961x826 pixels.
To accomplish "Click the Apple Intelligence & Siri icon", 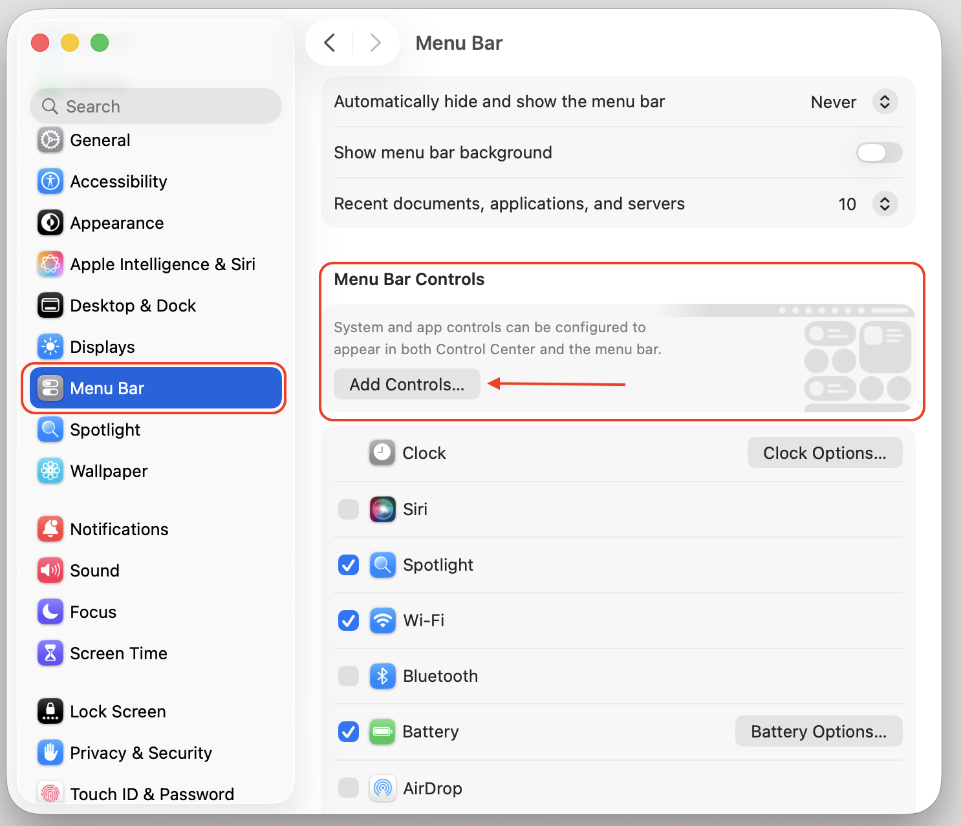I will [x=50, y=264].
